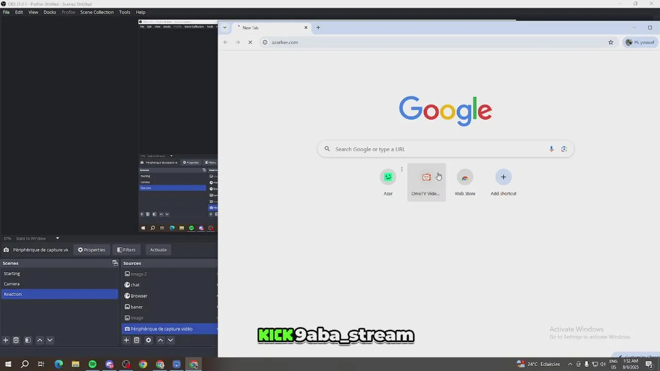
Task: Click the globe icon beside chat source
Action: [x=127, y=284]
